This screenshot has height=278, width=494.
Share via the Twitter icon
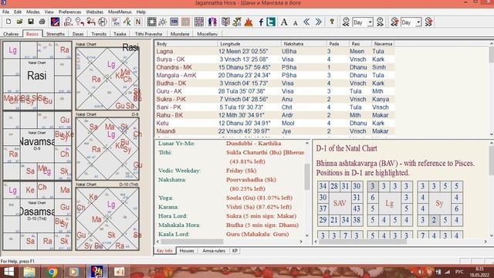point(271,22)
